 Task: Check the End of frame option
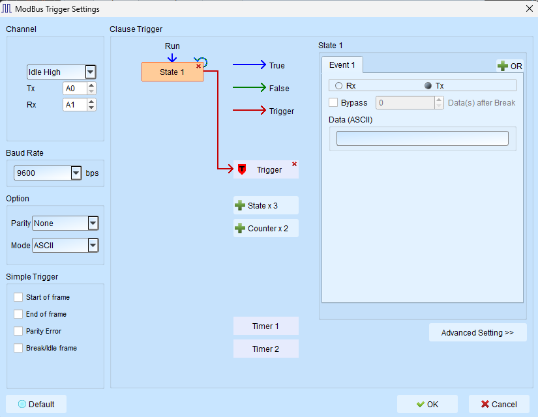coord(18,314)
